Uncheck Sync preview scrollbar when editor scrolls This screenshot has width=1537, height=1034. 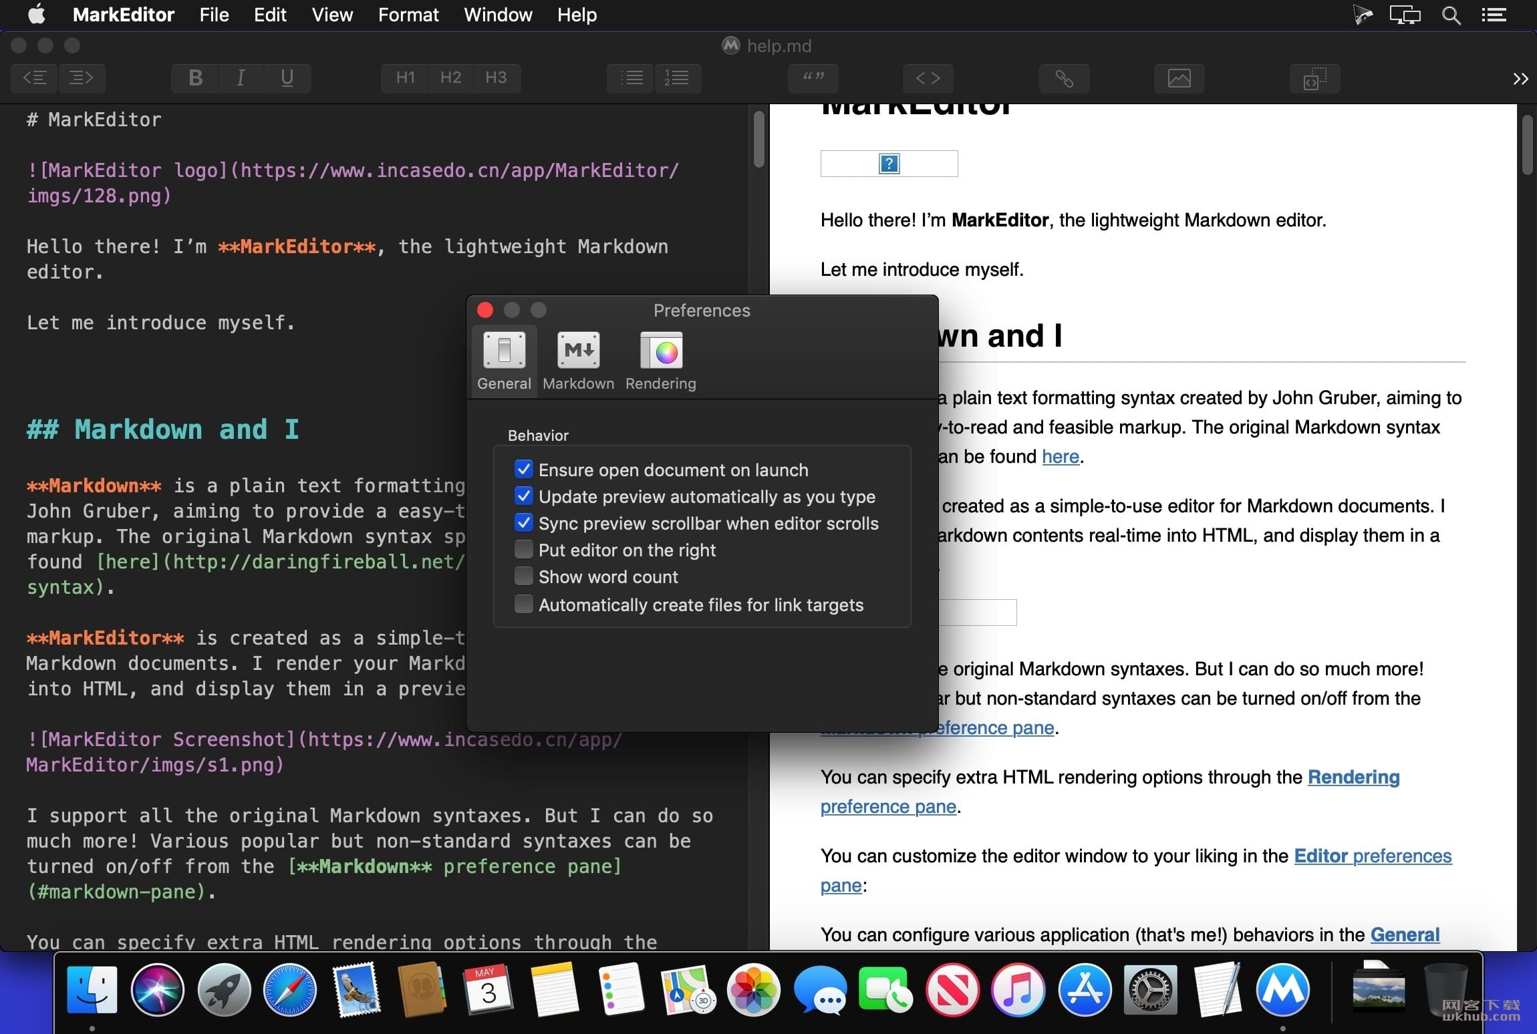524,523
